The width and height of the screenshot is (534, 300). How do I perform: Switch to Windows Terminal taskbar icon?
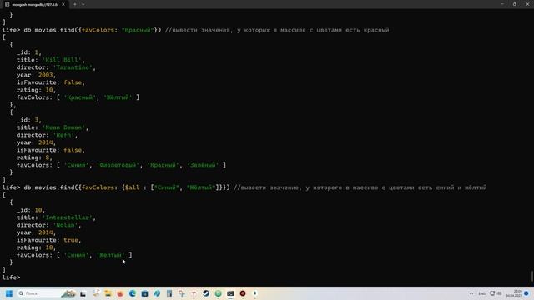tap(230, 293)
